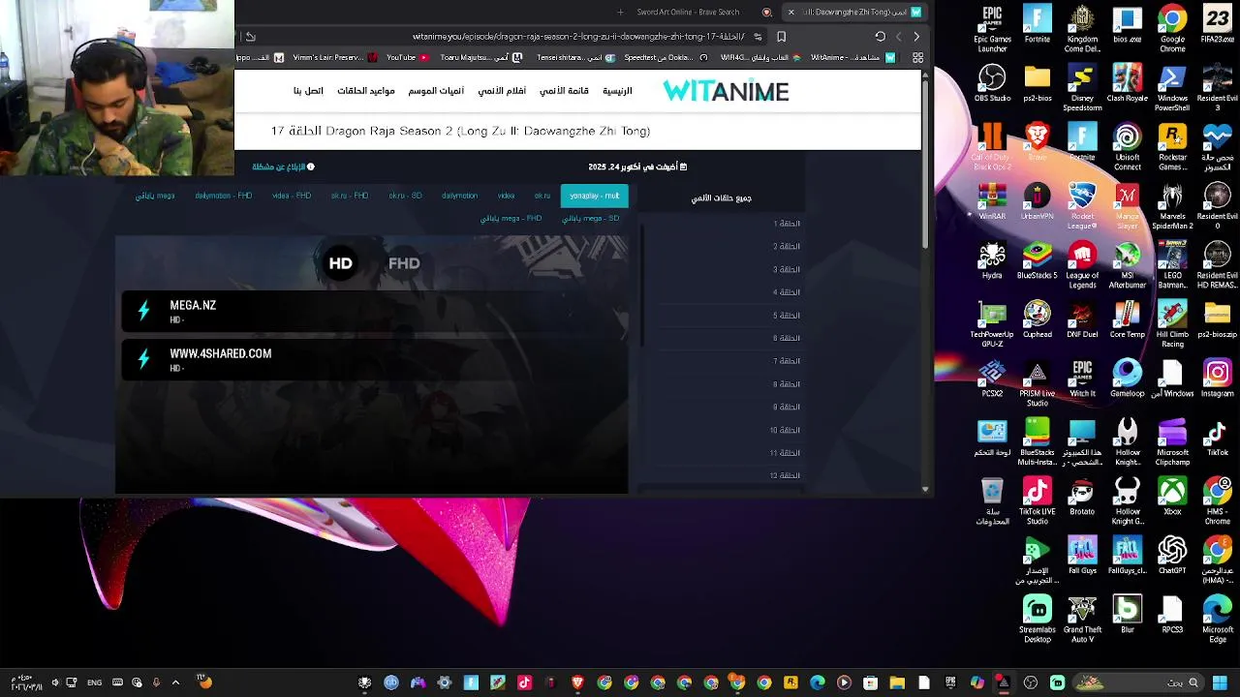Open the Cuphead desktop shortcut
This screenshot has height=697, width=1240.
(x=1037, y=319)
